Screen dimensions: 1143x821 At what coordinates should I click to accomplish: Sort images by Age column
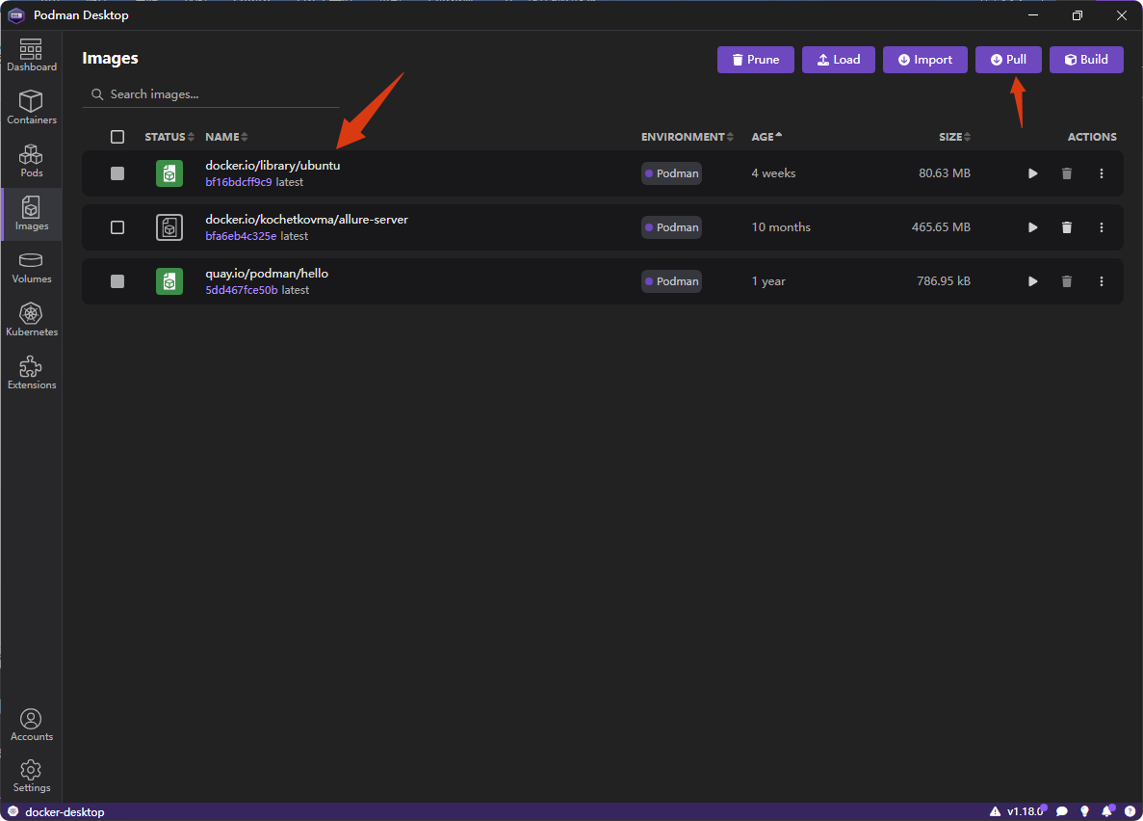tap(766, 137)
